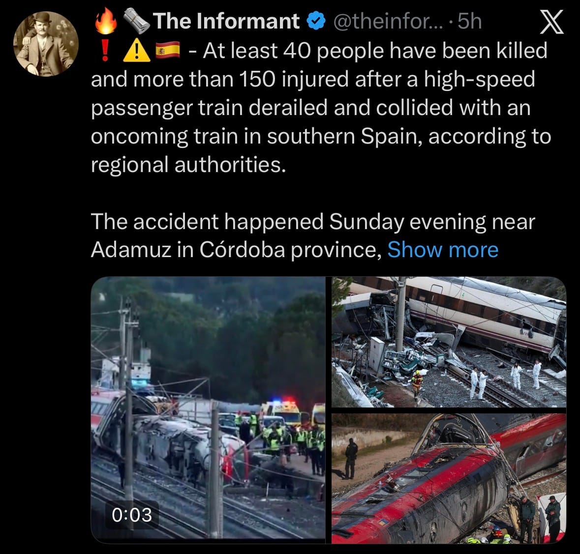Click the 0:03 video duration badge
This screenshot has width=580, height=554.
coord(132,515)
